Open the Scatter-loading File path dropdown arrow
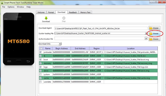The height and width of the screenshot is (96, 166). (146, 34)
